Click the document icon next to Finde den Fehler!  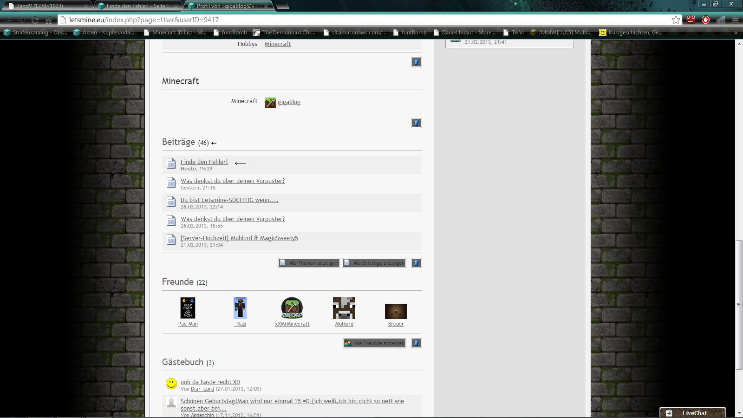pos(171,163)
